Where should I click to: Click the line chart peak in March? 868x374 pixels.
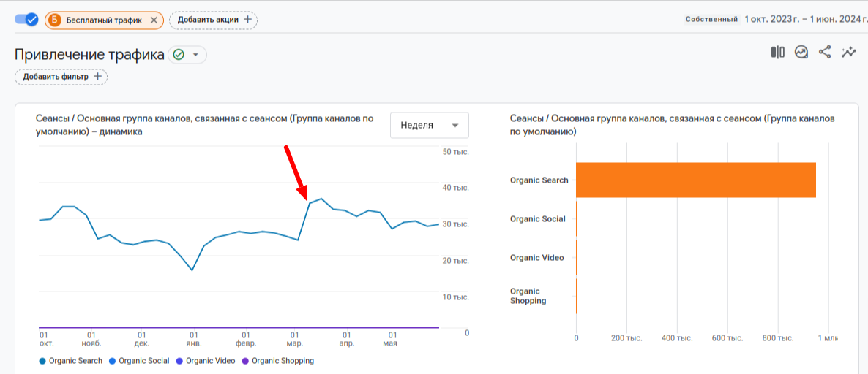click(321, 199)
